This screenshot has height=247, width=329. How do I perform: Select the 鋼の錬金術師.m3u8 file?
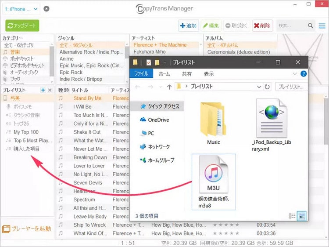(214, 182)
